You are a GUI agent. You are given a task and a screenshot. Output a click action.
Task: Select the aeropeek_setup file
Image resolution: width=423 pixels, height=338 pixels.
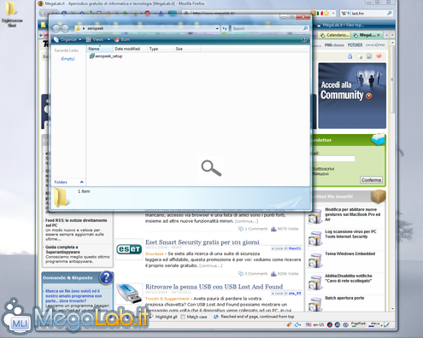coord(106,56)
